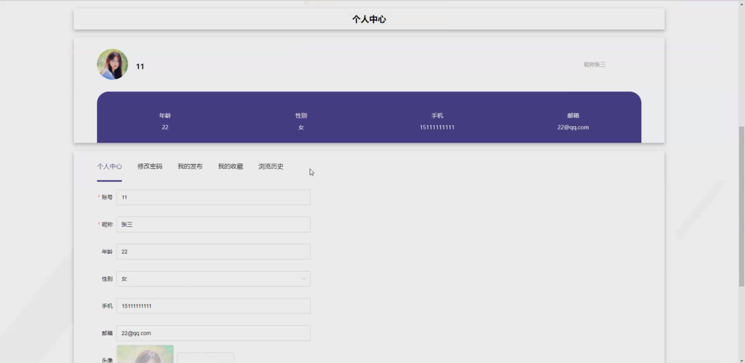
Task: Click the 邮箱 label in purple banner
Action: coord(573,116)
